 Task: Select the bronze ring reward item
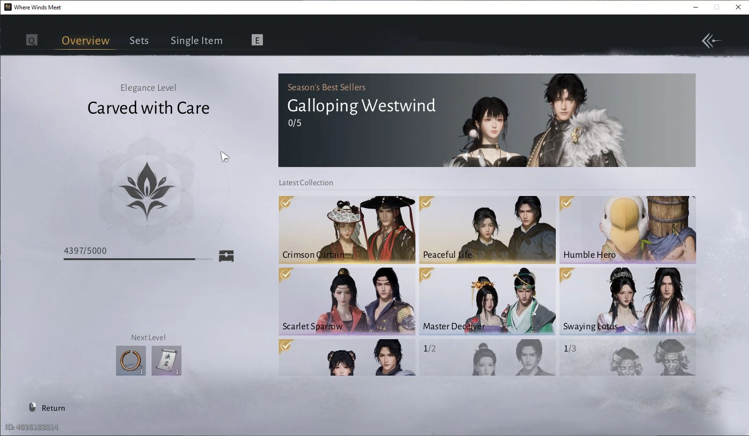[131, 361]
